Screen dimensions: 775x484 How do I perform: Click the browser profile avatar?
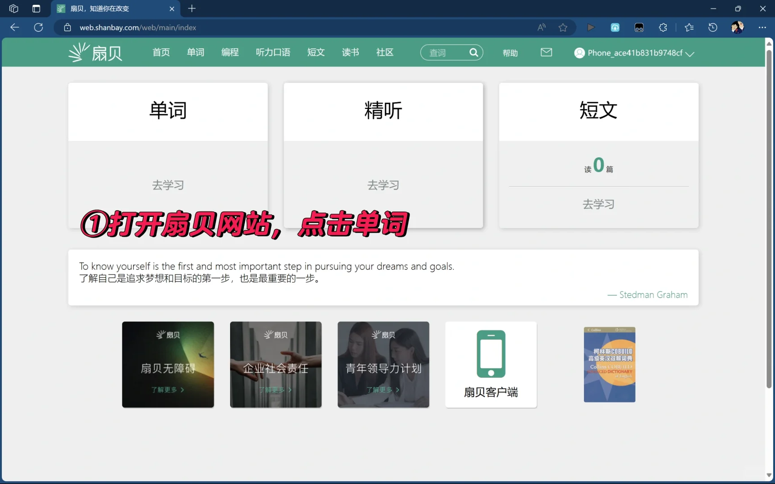[737, 27]
